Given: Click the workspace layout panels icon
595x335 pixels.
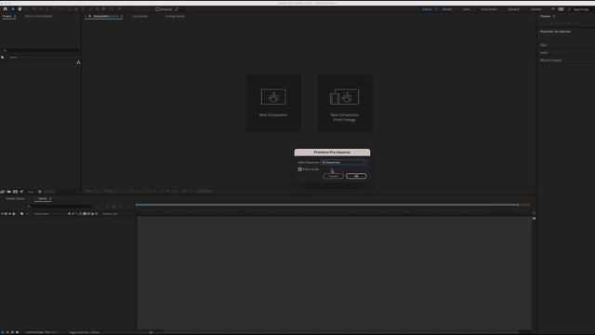Looking at the screenshot, I should [x=561, y=9].
